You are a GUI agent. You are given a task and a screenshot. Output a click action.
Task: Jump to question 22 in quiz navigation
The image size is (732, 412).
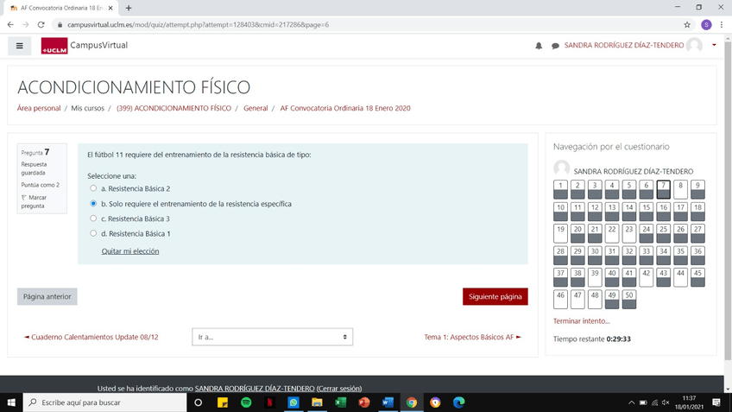611,233
